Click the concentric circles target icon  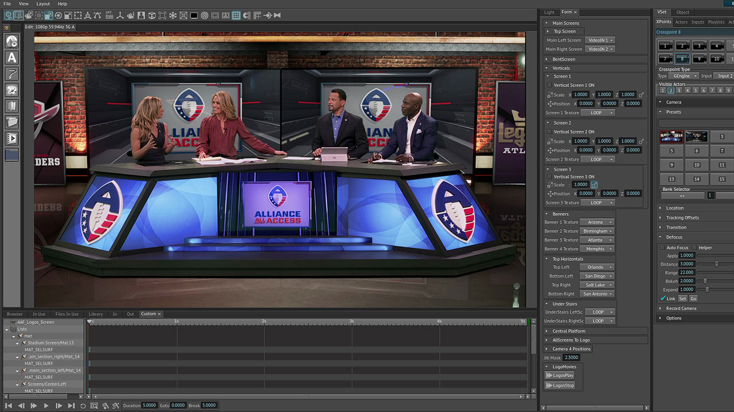coord(204,15)
